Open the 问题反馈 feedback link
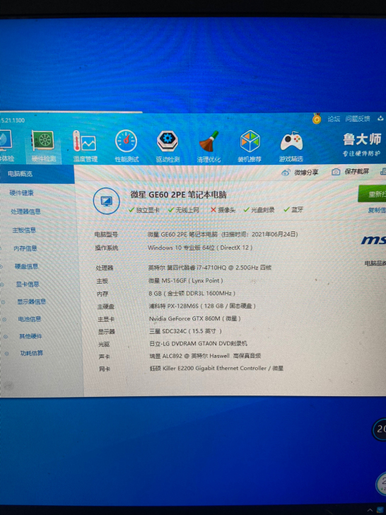 [358, 119]
